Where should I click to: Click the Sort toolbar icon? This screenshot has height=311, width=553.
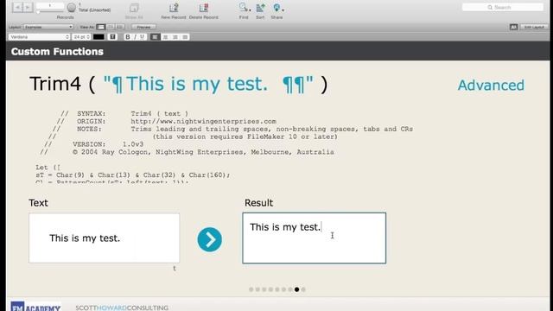click(260, 8)
